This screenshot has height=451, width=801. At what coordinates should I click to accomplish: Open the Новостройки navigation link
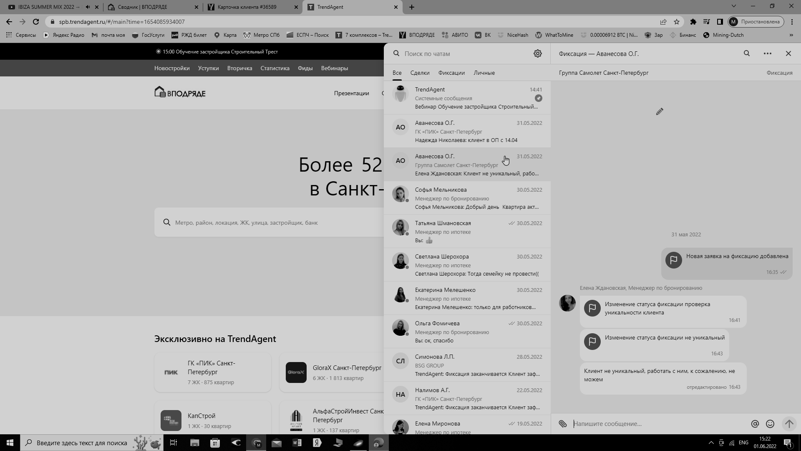coord(172,68)
